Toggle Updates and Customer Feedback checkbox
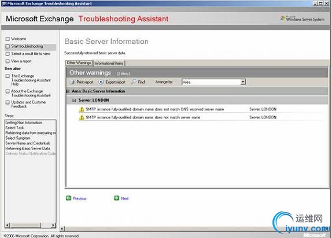The height and width of the screenshot is (238, 332). point(8,102)
